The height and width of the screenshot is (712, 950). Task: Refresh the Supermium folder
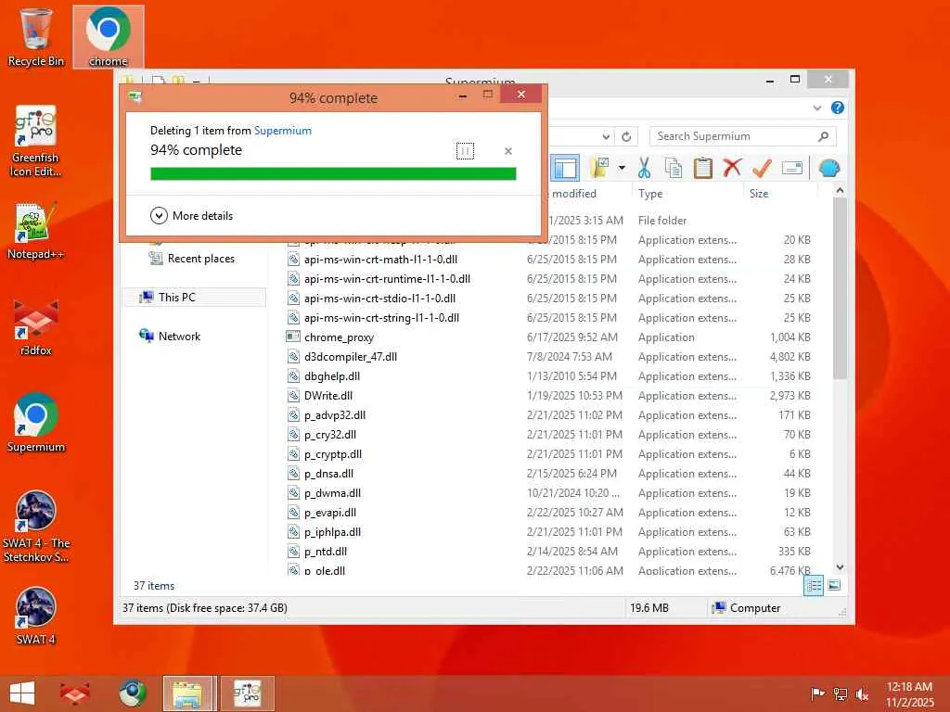[x=626, y=137]
